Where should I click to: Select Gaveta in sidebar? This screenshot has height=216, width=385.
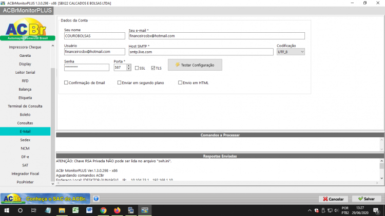tap(25, 56)
